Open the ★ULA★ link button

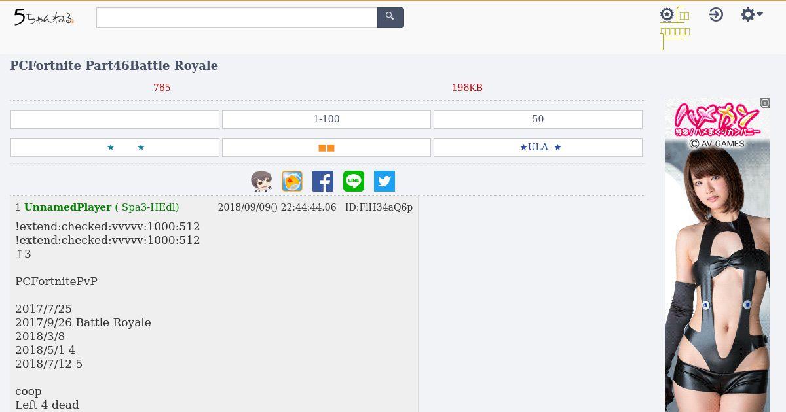pyautogui.click(x=538, y=147)
